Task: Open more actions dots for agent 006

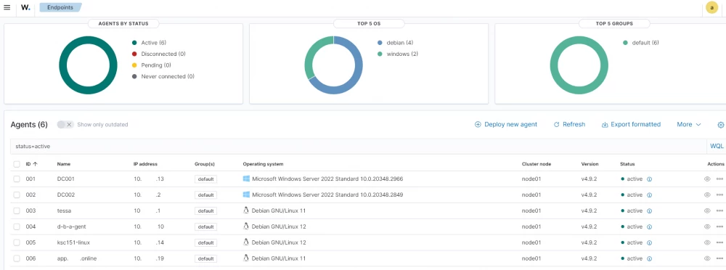Action: click(719, 258)
